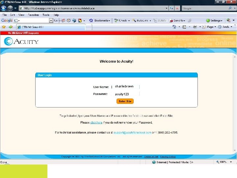237x178 pixels.
Task: Click the 'User Login' panel header
Action: click(x=117, y=75)
